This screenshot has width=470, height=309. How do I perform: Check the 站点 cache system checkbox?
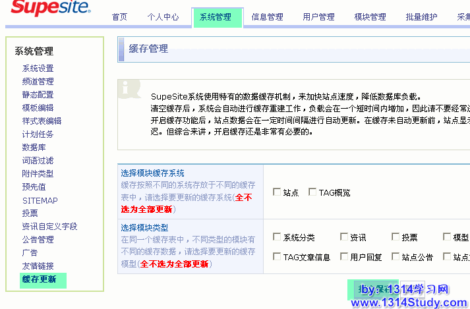(x=277, y=192)
